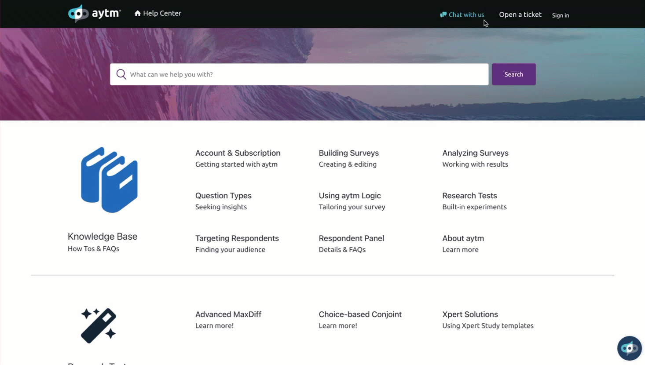Click the home icon beside Help Center
Viewport: 645px width, 365px height.
coord(138,13)
